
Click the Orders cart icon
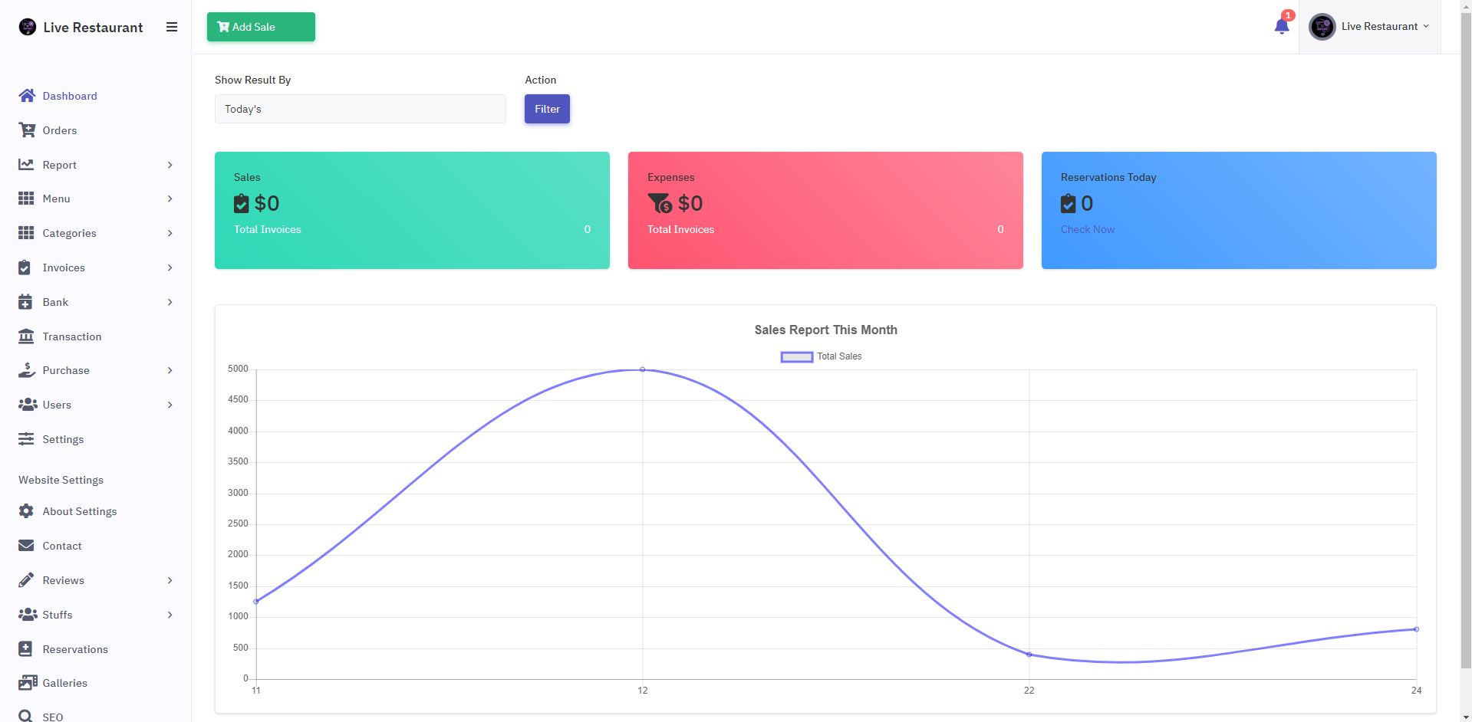pos(27,130)
